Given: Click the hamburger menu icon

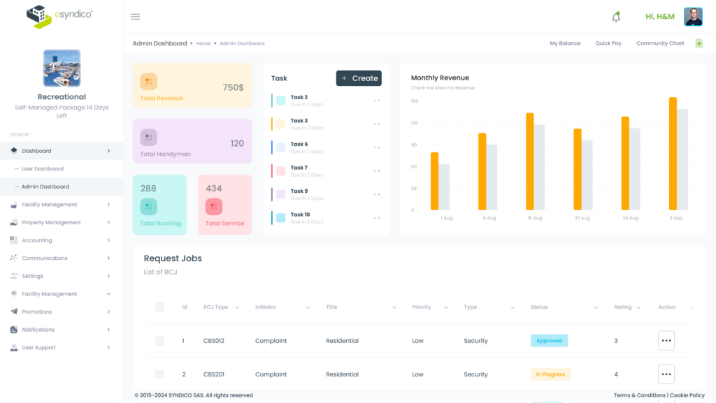Looking at the screenshot, I should coord(135,17).
